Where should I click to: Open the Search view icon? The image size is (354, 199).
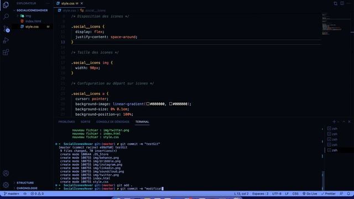pos(6,17)
